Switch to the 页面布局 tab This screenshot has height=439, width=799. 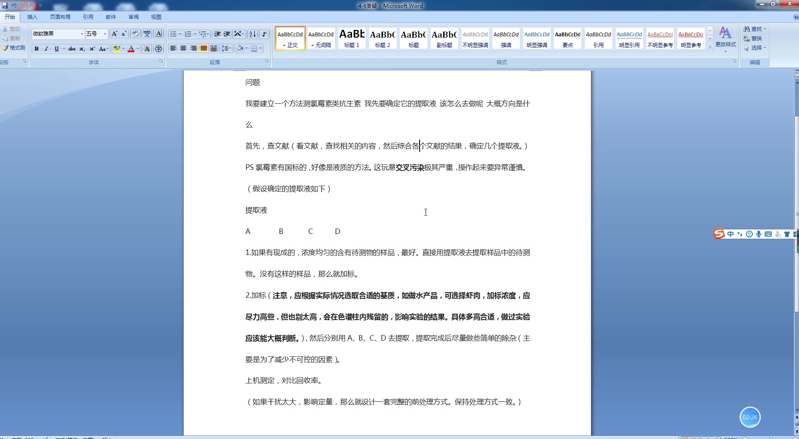tap(60, 17)
